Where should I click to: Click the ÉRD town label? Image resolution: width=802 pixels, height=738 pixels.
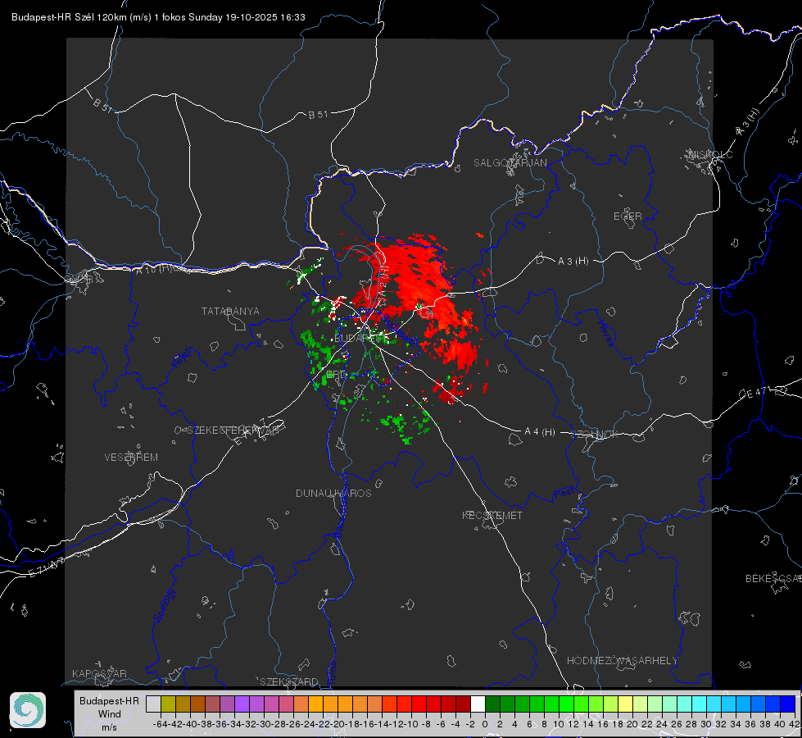click(x=336, y=375)
